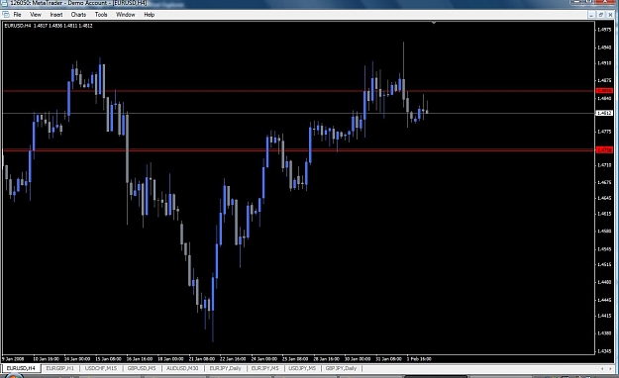Viewport: 619px width, 378px height.
Task: Click the 1.4345 price scale label
Action: click(x=605, y=351)
